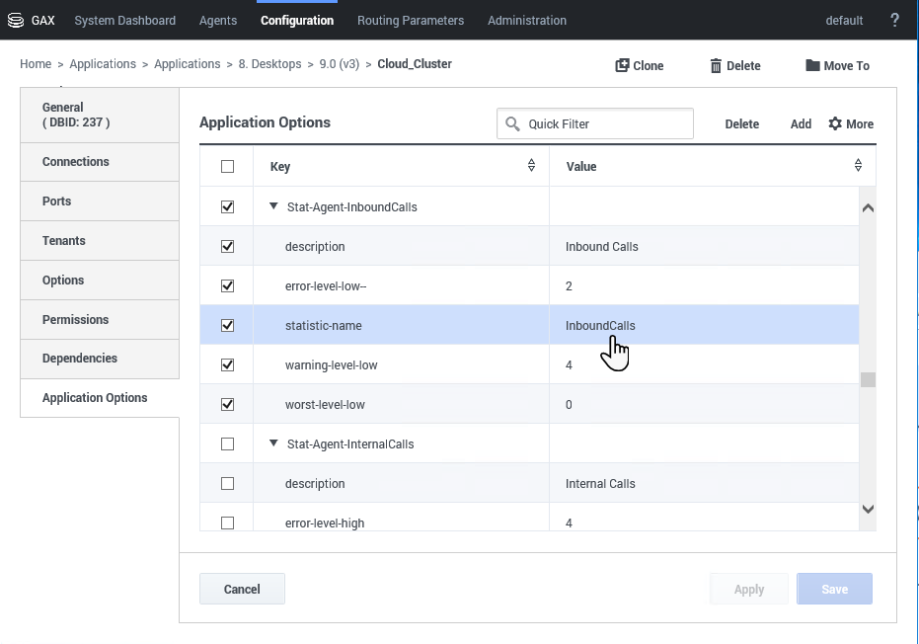919x644 pixels.
Task: Click the Move To folder icon
Action: 812,65
